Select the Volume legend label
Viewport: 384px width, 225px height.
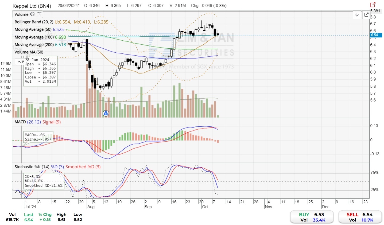pos(21,14)
